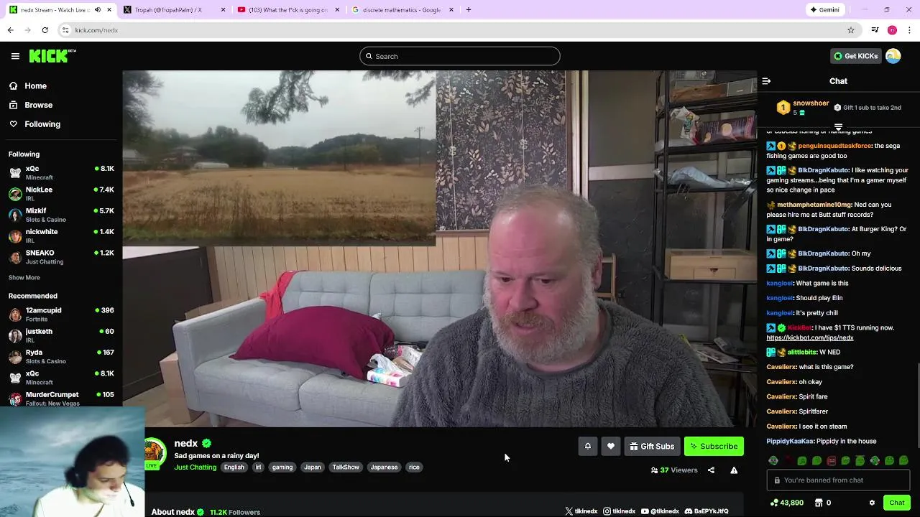Click the nedx stream video player
The image size is (920, 517).
point(439,248)
